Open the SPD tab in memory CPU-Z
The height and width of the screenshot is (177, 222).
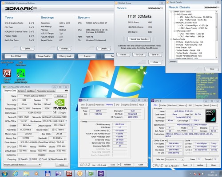point(118,105)
